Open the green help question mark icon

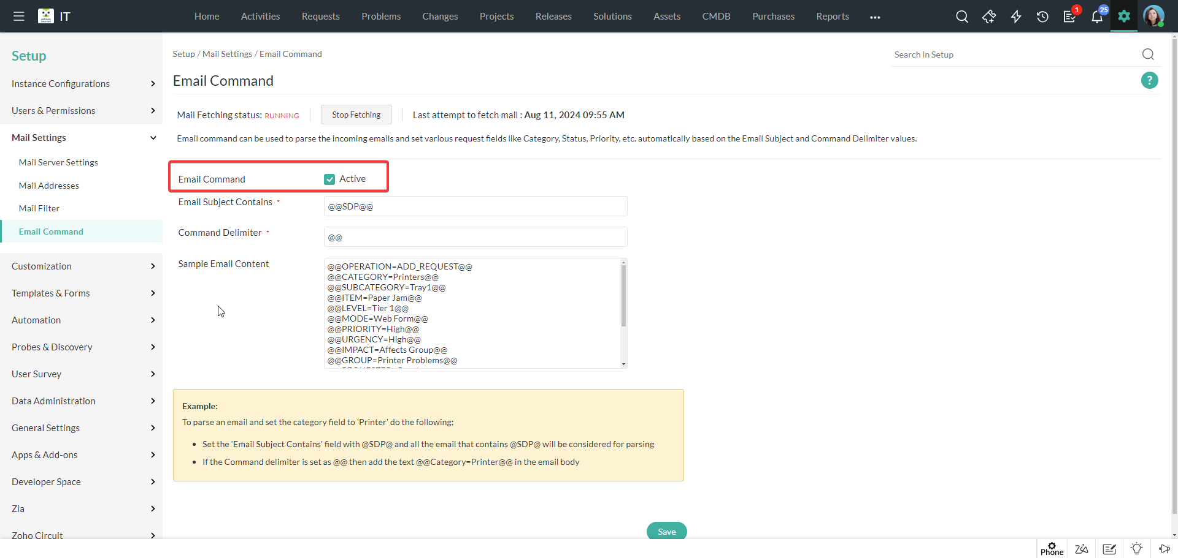pyautogui.click(x=1149, y=80)
